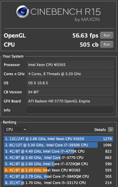Viewport: 118px width, 187px height.
Task: Select ranking entry Core i5-3317U
Action: (58, 183)
